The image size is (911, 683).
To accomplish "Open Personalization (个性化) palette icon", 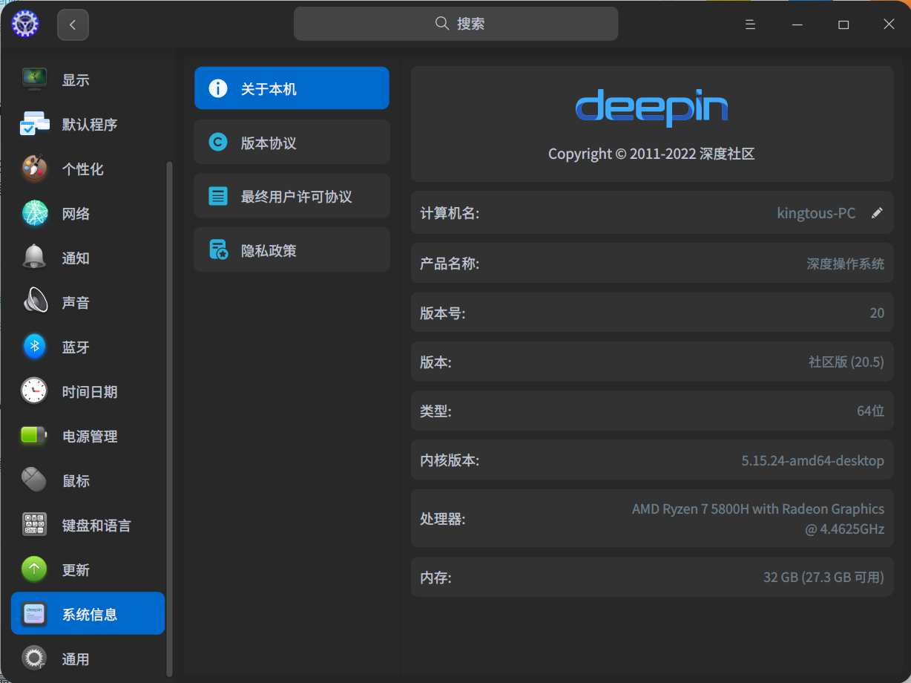I will pos(34,169).
